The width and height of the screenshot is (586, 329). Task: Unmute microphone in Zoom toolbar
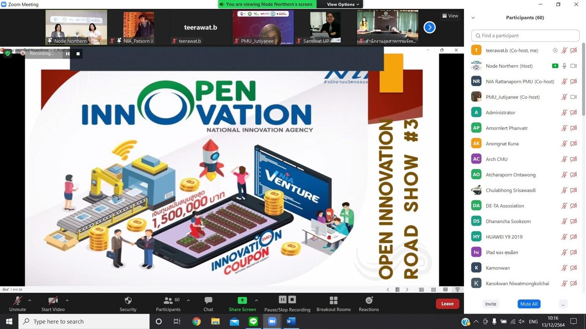click(17, 304)
